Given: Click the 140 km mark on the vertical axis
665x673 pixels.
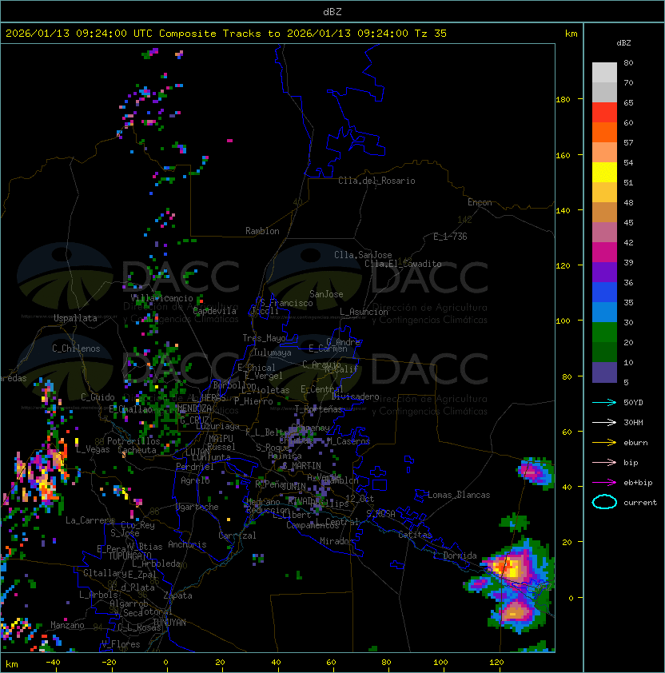Looking at the screenshot, I should [563, 210].
